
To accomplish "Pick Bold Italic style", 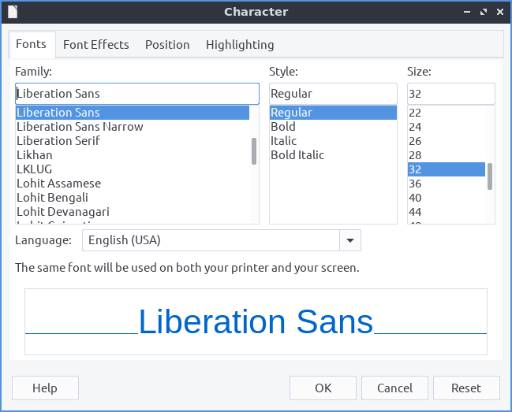I will (x=297, y=155).
